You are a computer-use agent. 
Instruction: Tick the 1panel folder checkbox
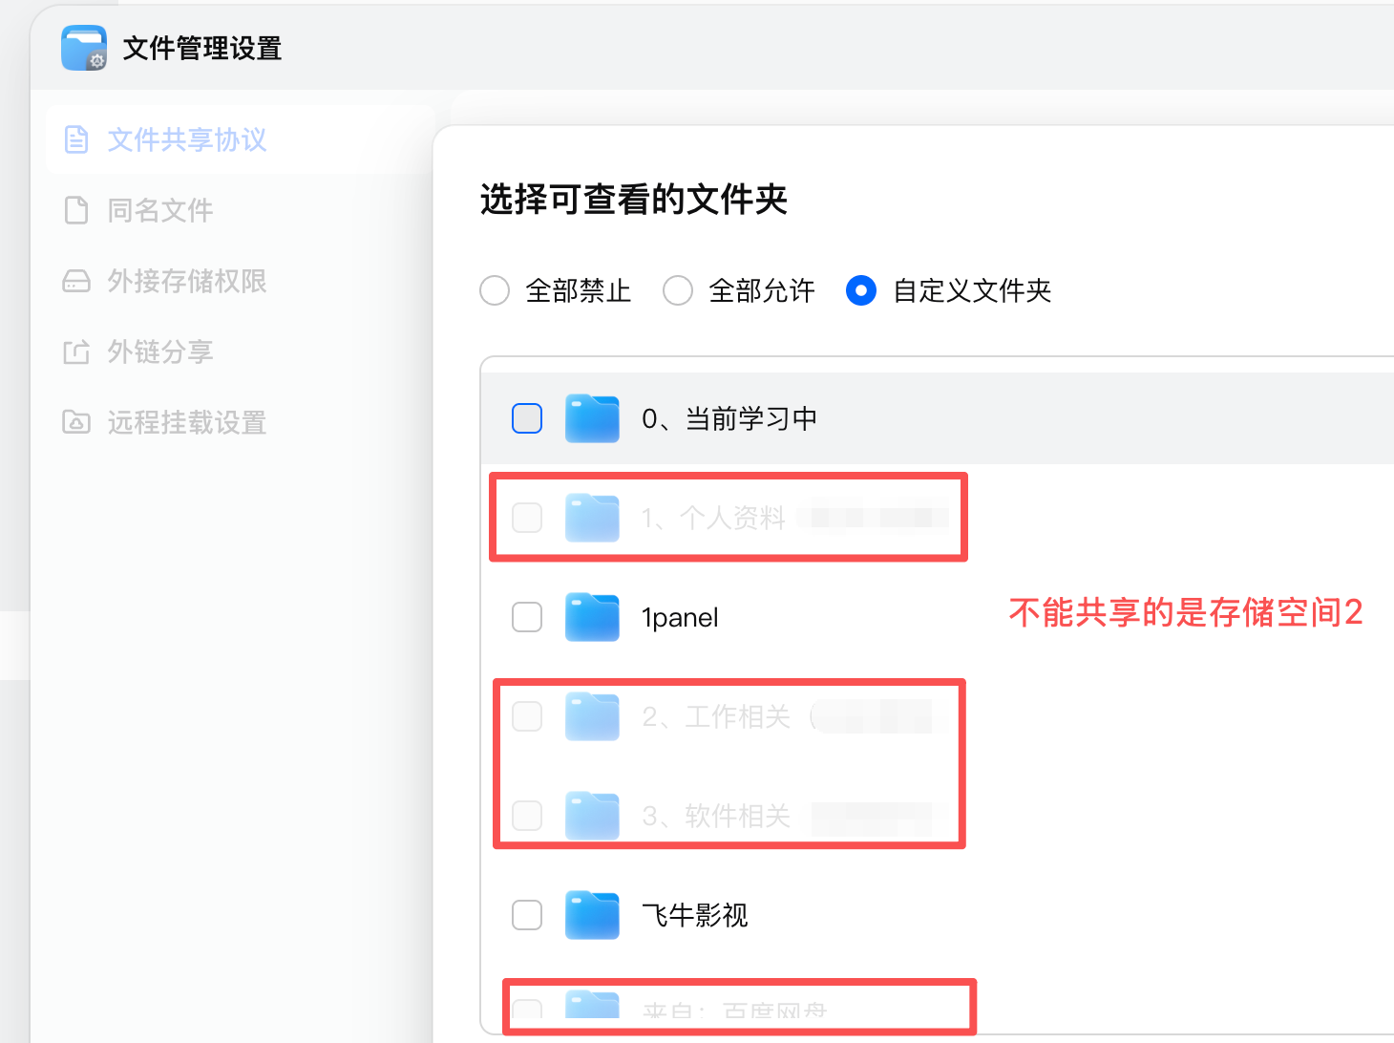[x=527, y=617]
